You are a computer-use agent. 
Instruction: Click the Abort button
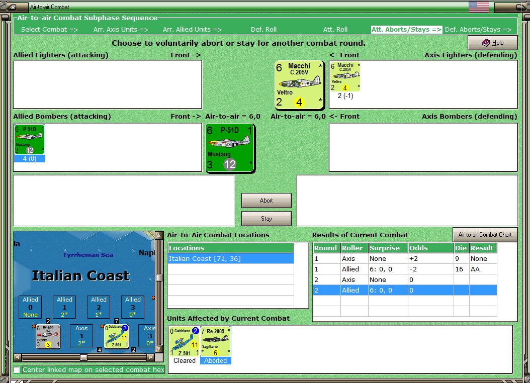tap(267, 201)
